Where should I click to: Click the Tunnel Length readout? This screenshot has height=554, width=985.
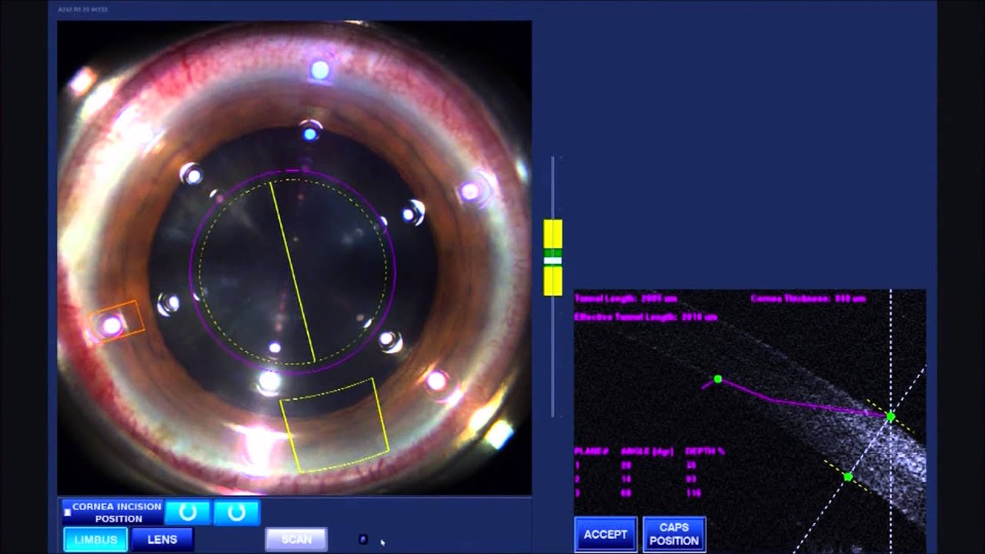point(625,299)
